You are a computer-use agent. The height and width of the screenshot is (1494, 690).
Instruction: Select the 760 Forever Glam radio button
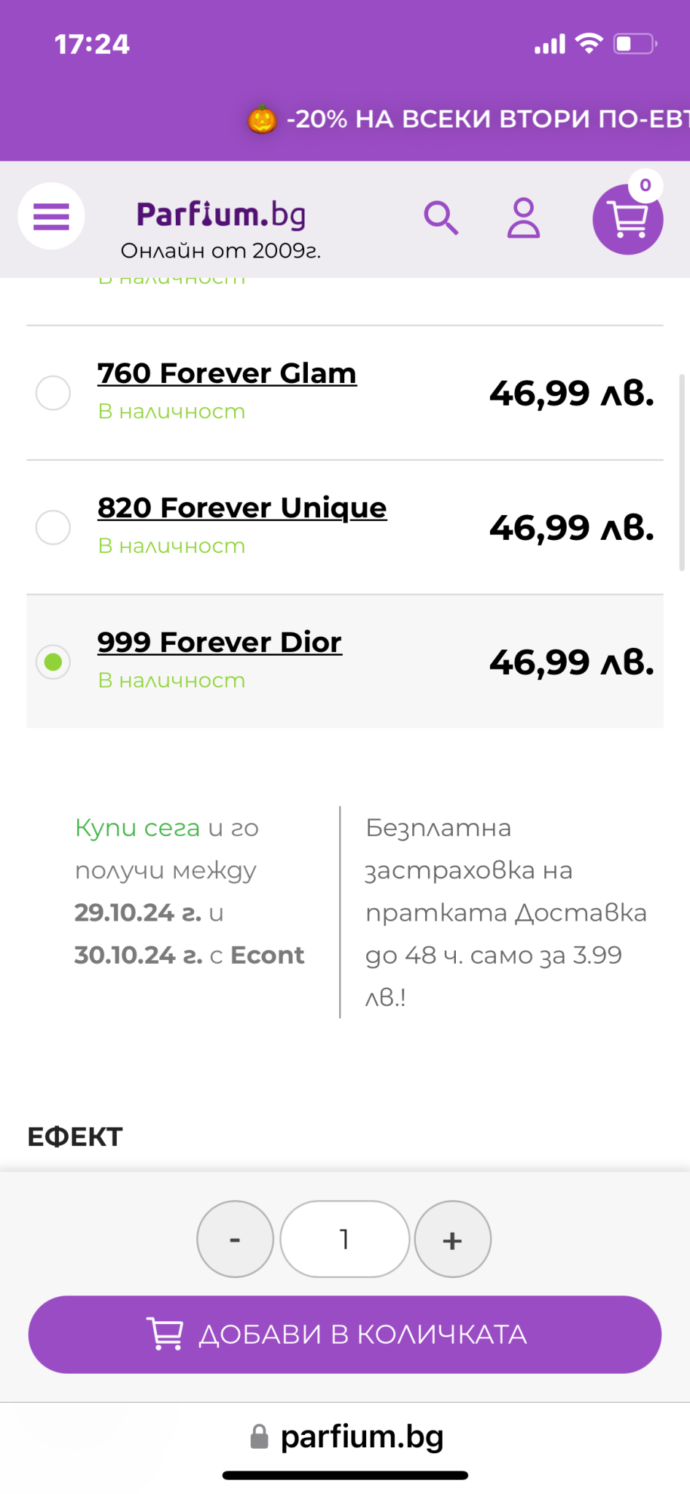(53, 393)
